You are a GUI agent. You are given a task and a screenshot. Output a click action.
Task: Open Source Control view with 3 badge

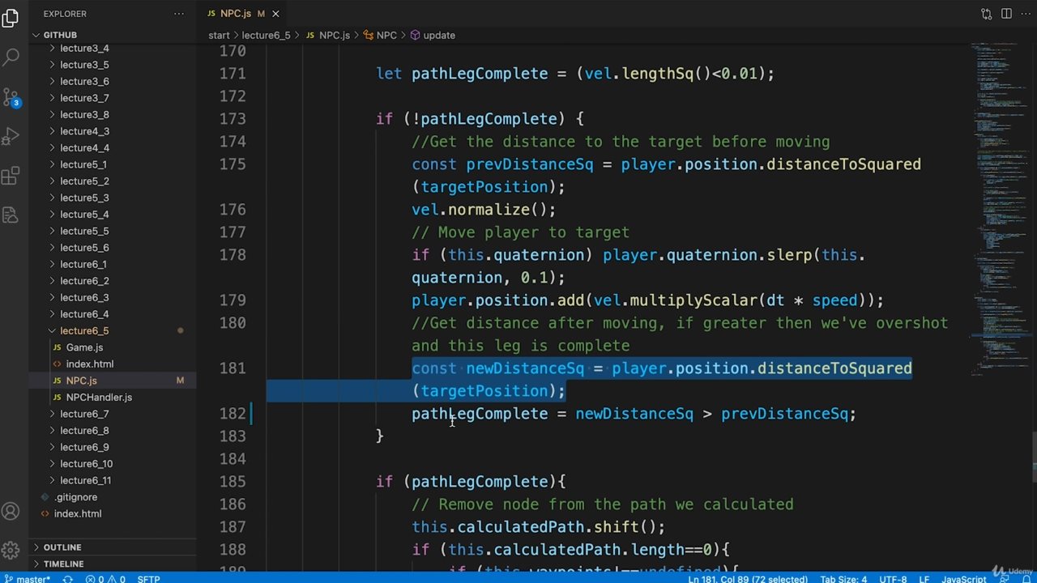11,97
